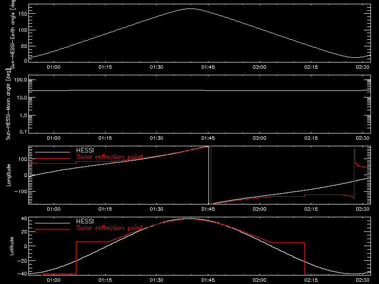
Task: Click 01:00 label under Latitude plot
Action: coord(54,280)
